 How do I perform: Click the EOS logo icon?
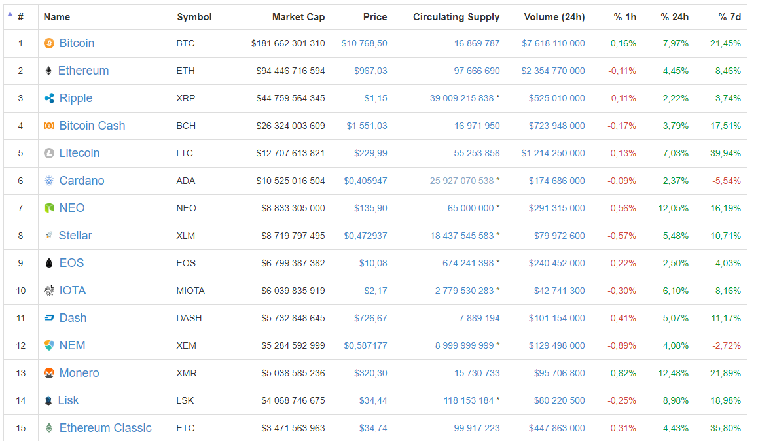[49, 263]
